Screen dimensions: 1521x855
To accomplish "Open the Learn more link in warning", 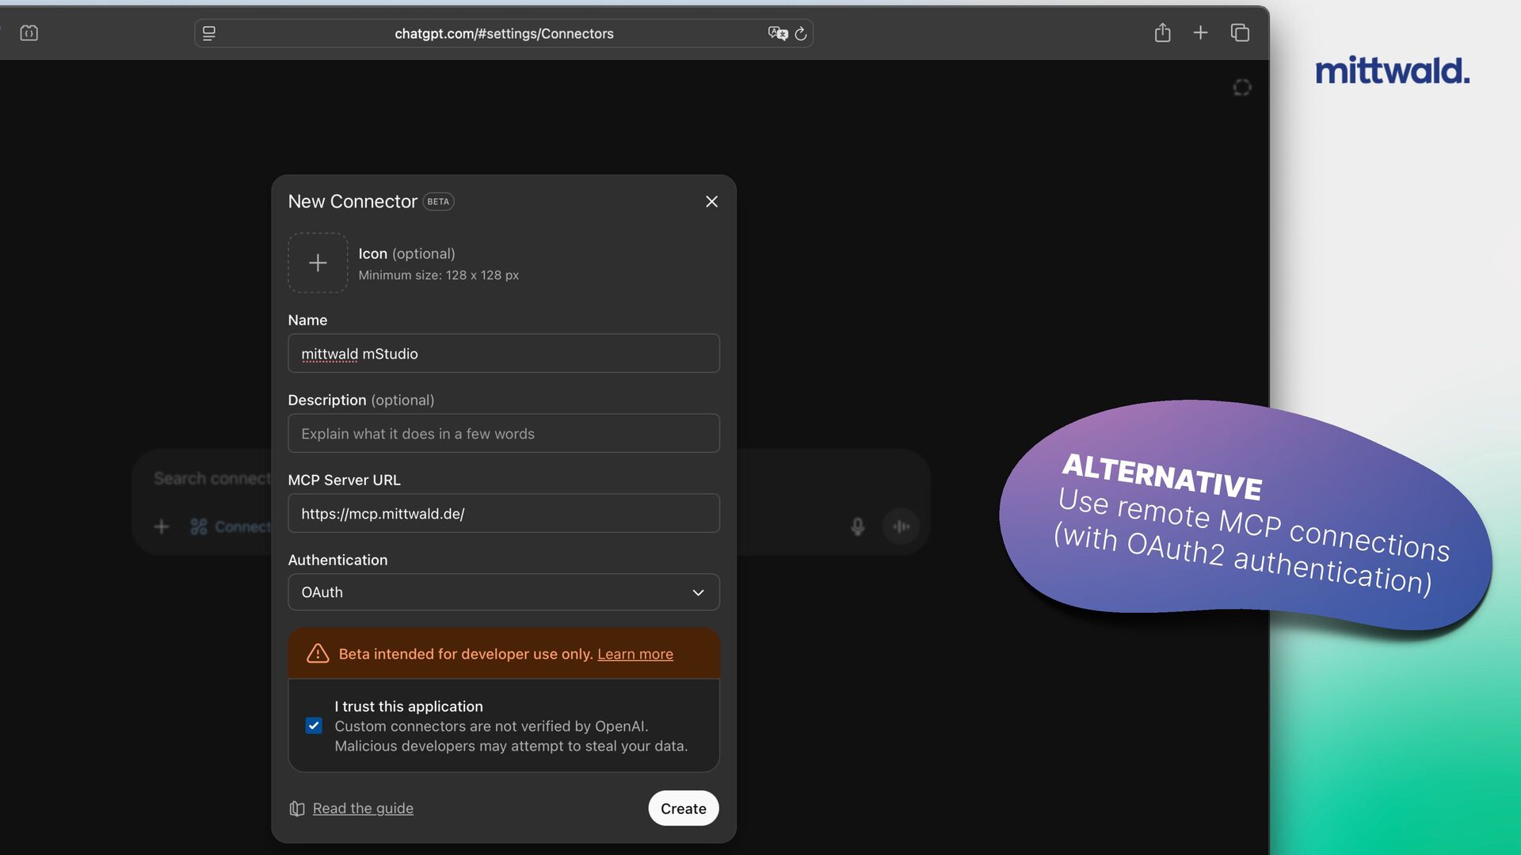I will (x=635, y=654).
